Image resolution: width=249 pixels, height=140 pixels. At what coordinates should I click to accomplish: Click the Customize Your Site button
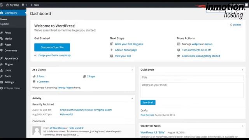(52, 47)
